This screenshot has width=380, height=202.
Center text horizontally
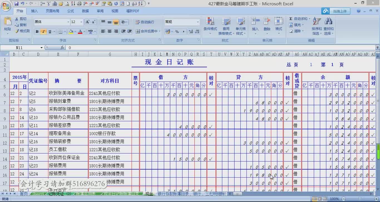(x=110, y=31)
